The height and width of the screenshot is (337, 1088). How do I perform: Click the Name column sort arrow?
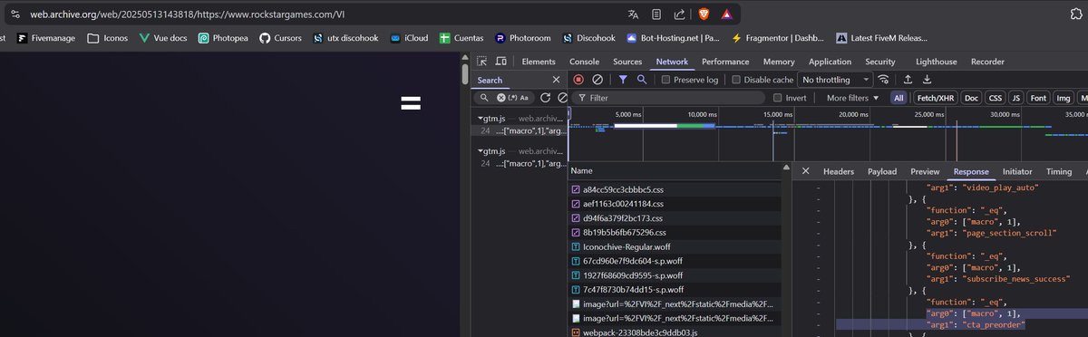point(785,167)
